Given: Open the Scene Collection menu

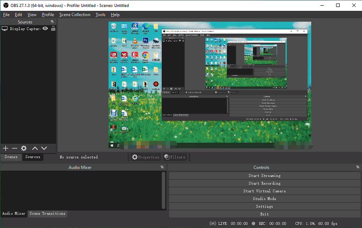Looking at the screenshot, I should point(75,14).
